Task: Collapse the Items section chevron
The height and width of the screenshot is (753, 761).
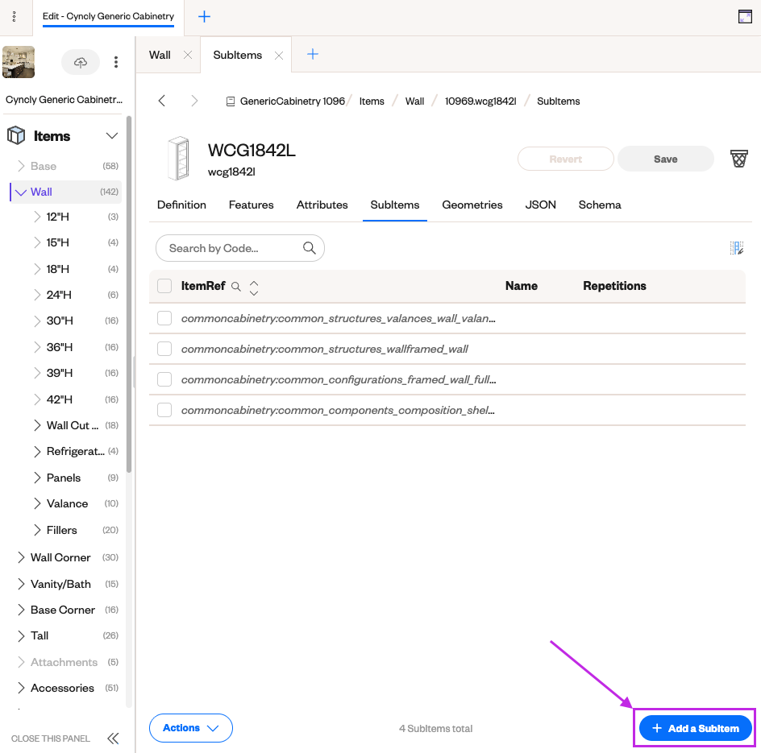Action: tap(111, 136)
